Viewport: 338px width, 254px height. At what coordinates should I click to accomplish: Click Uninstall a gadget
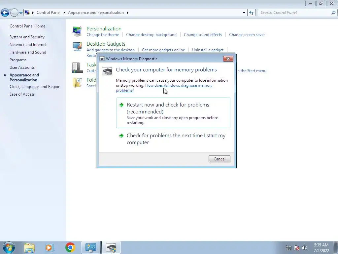(208, 50)
